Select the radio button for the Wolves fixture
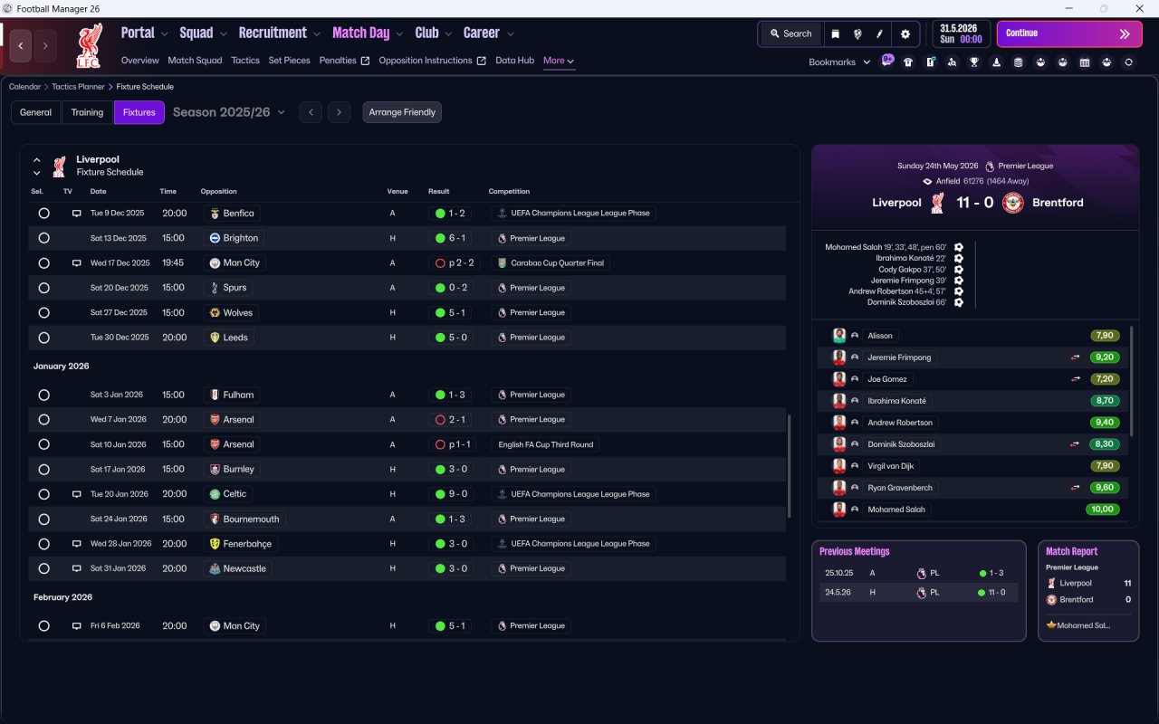Image resolution: width=1159 pixels, height=724 pixels. pyautogui.click(x=43, y=312)
